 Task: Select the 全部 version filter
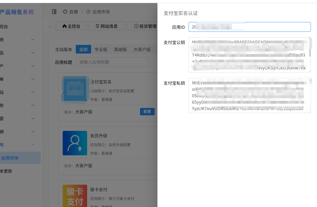(83, 50)
